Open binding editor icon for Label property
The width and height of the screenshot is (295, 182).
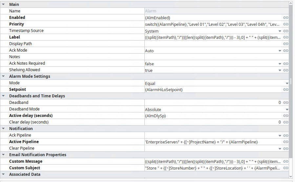click(286, 37)
